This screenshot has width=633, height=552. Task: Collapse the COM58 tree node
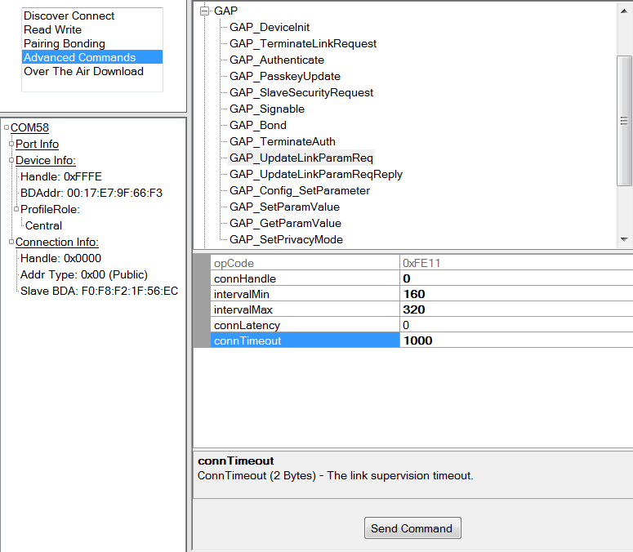(x=7, y=128)
